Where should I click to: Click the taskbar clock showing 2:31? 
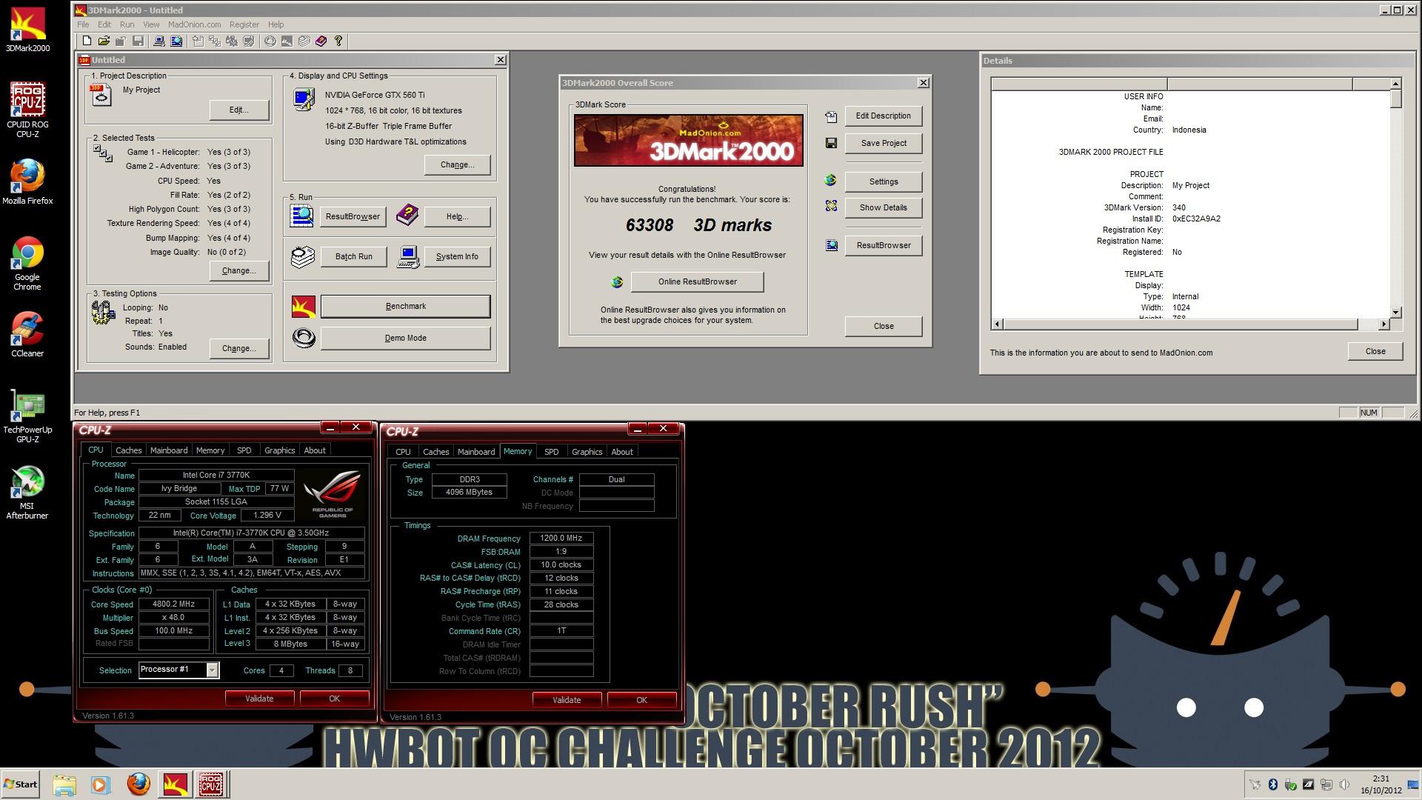click(1381, 779)
